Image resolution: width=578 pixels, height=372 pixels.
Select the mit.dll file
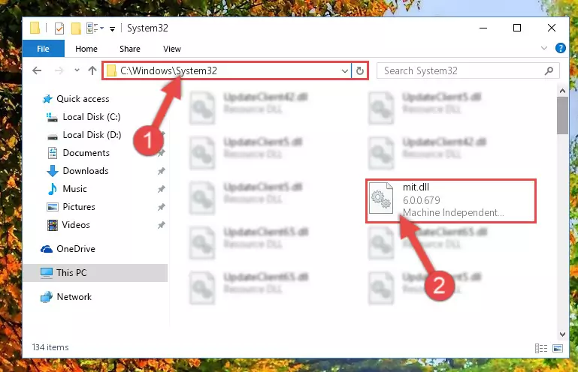(450, 201)
